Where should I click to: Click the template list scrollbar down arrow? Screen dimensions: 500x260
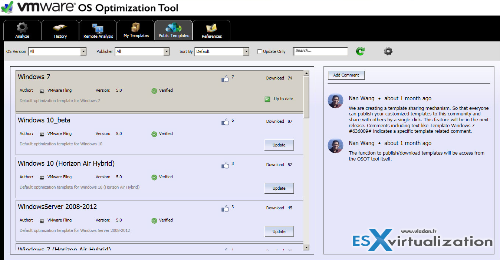pos(306,247)
